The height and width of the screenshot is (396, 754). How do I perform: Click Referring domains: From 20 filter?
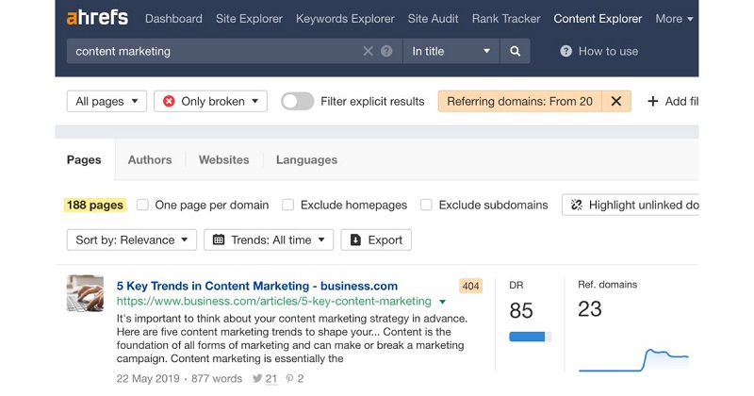(519, 102)
